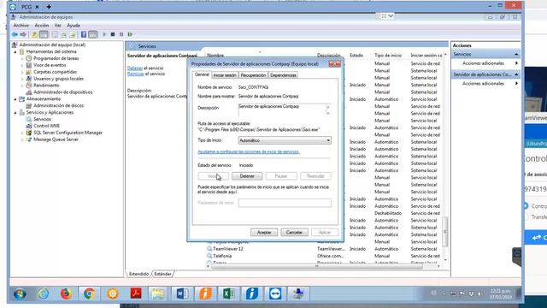The height and width of the screenshot is (308, 547).
Task: Click the Refresh toolbar icon
Action: coord(63,34)
